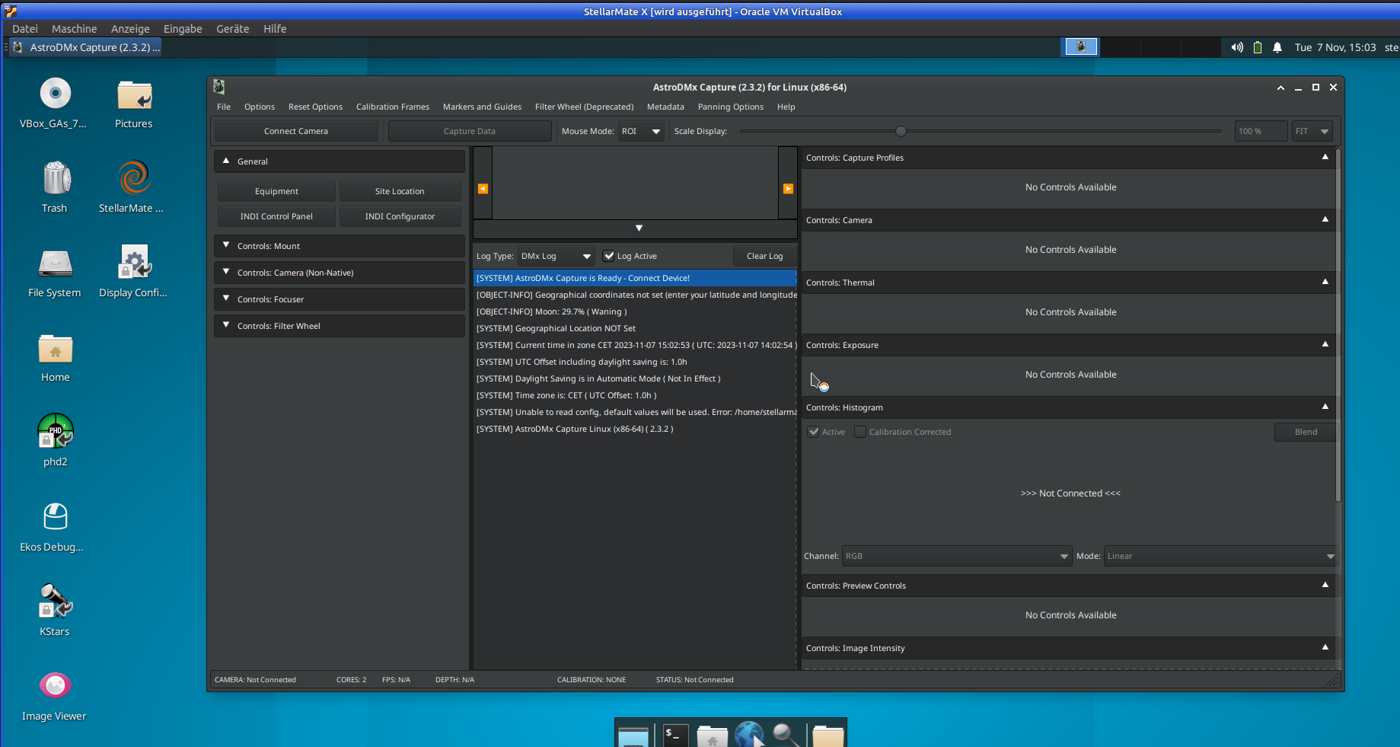Open the INDI Control Panel button
Image resolution: width=1400 pixels, height=747 pixels.
pyautogui.click(x=276, y=216)
